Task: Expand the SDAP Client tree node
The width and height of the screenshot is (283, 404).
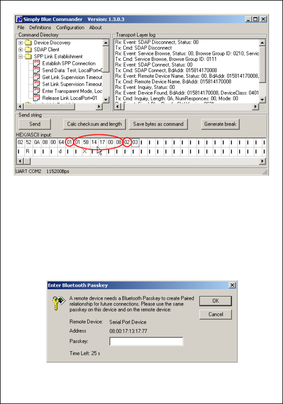Action: coord(20,50)
